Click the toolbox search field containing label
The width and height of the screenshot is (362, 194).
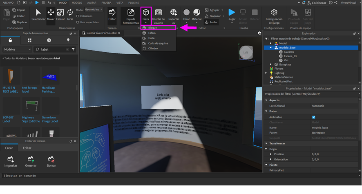click(x=52, y=49)
